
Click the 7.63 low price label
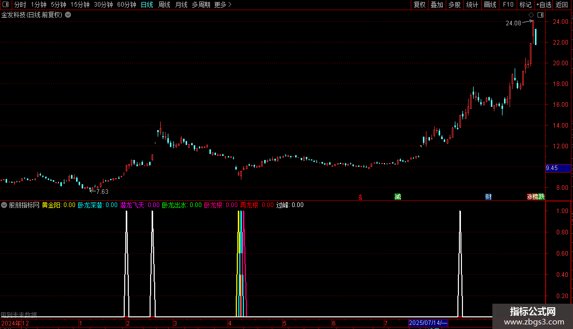[x=102, y=191]
